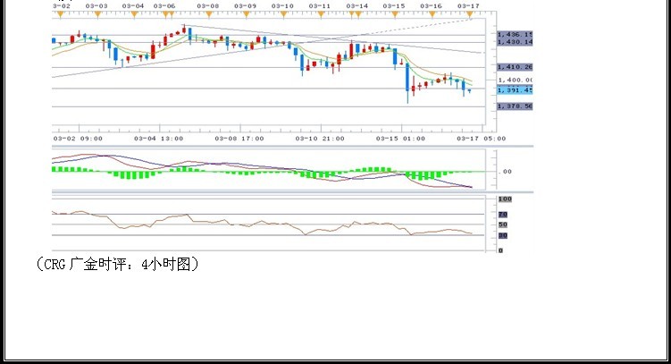
Task: Select the 1,410.26 price level label
Action: pos(516,67)
